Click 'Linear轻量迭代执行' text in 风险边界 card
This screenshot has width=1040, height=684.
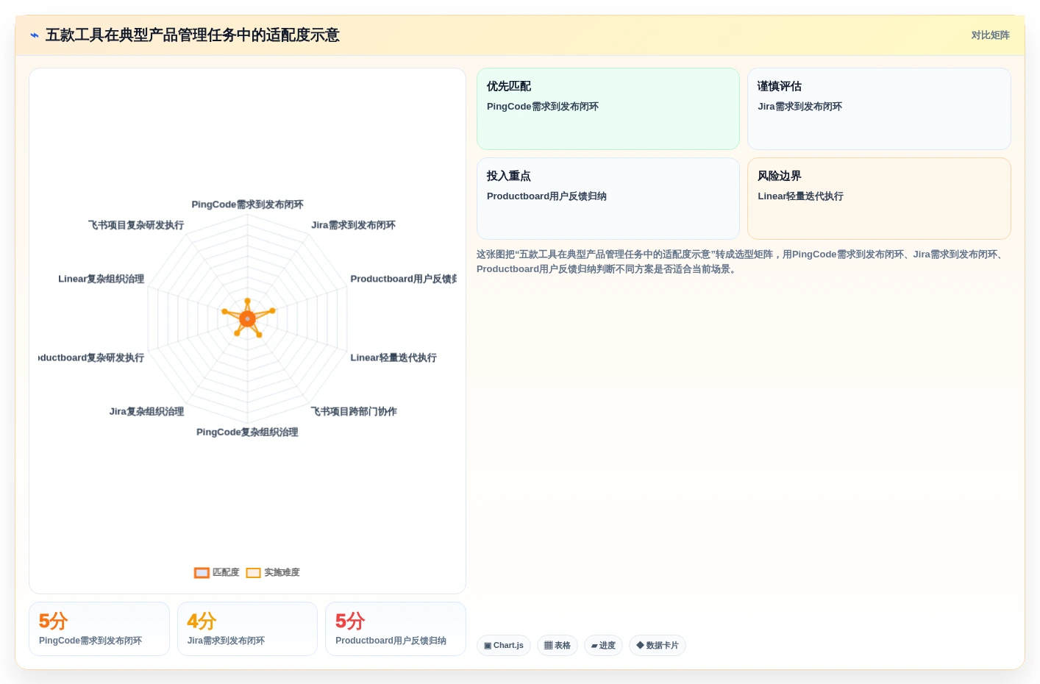800,196
